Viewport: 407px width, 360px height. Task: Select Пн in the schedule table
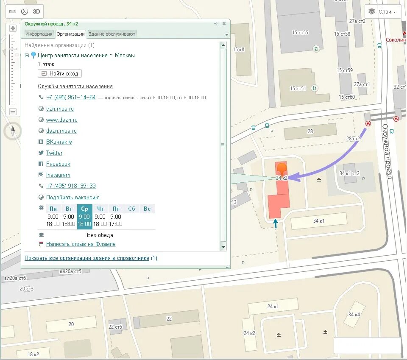[x=53, y=209]
